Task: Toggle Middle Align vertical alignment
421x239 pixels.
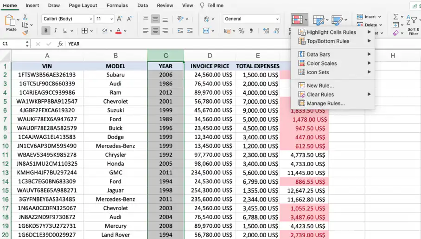Action: [x=155, y=19]
